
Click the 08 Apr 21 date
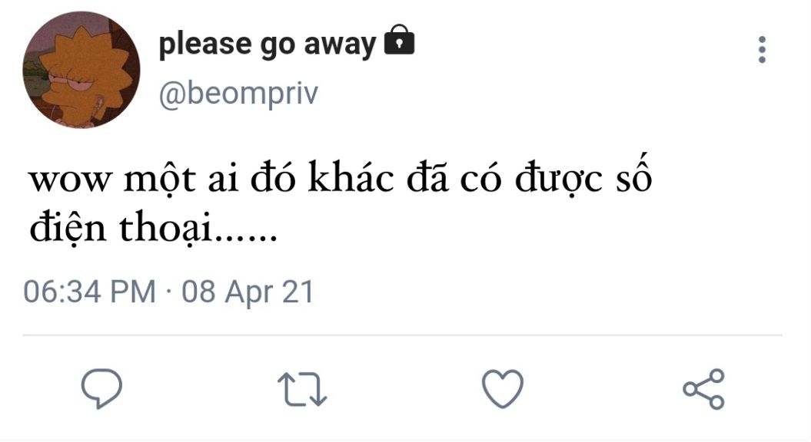(x=248, y=292)
